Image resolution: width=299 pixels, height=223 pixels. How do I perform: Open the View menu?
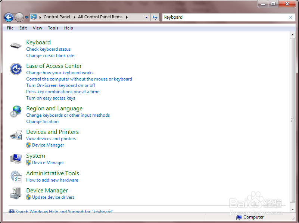pyautogui.click(x=37, y=28)
